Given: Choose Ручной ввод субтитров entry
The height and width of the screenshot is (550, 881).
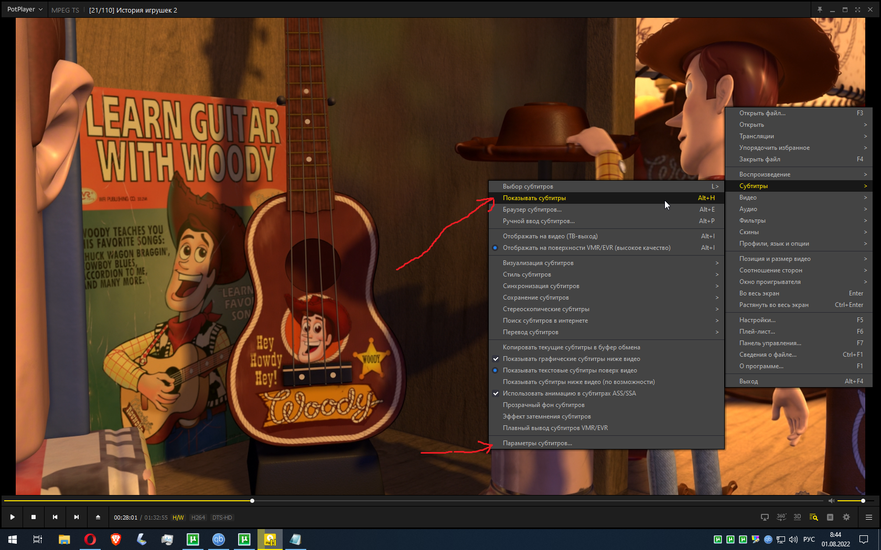Looking at the screenshot, I should (x=606, y=221).
